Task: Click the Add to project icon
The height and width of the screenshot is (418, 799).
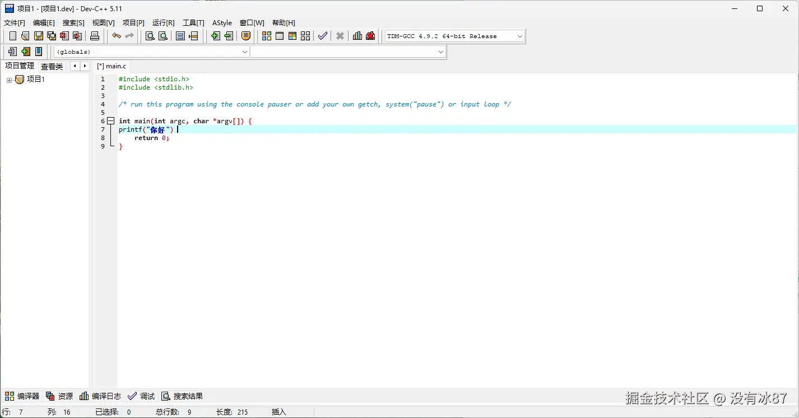Action: 215,36
